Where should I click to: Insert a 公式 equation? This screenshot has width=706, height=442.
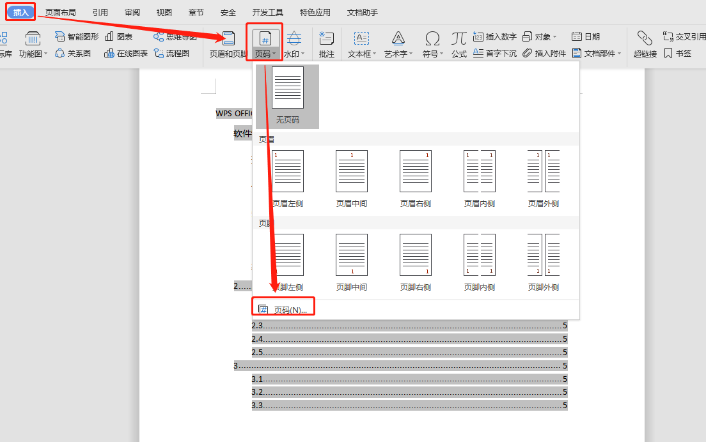pyautogui.click(x=459, y=44)
